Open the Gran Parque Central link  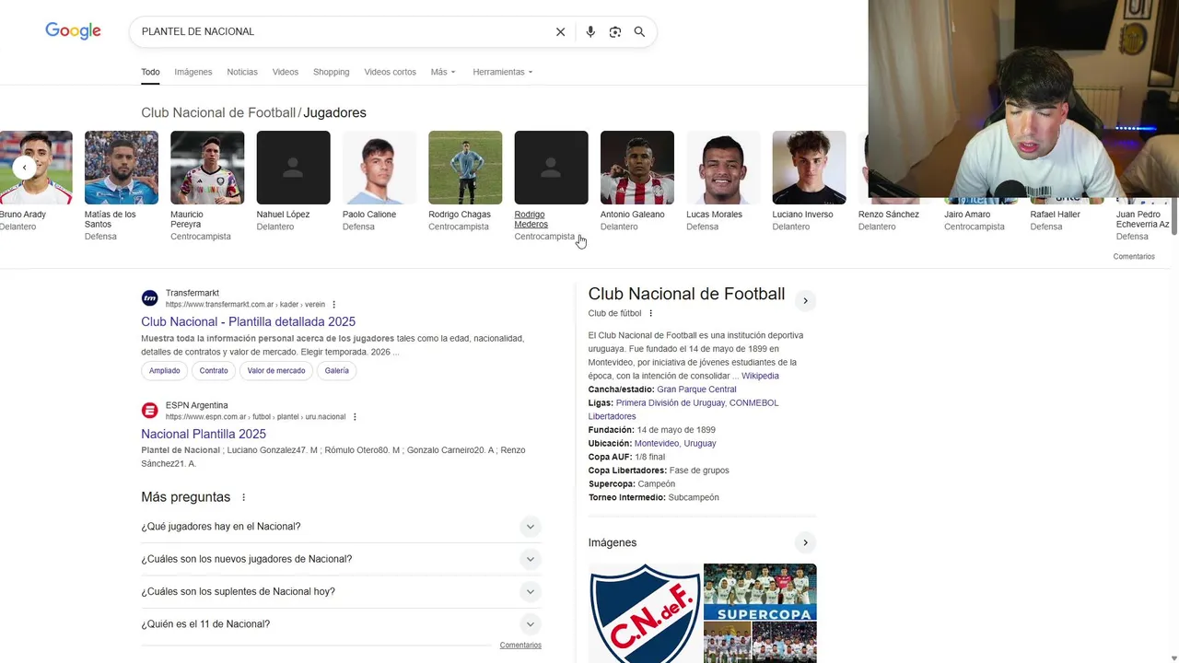[696, 390]
